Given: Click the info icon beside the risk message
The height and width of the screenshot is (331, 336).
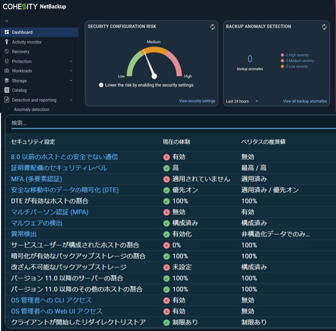Looking at the screenshot, I should click(x=101, y=85).
